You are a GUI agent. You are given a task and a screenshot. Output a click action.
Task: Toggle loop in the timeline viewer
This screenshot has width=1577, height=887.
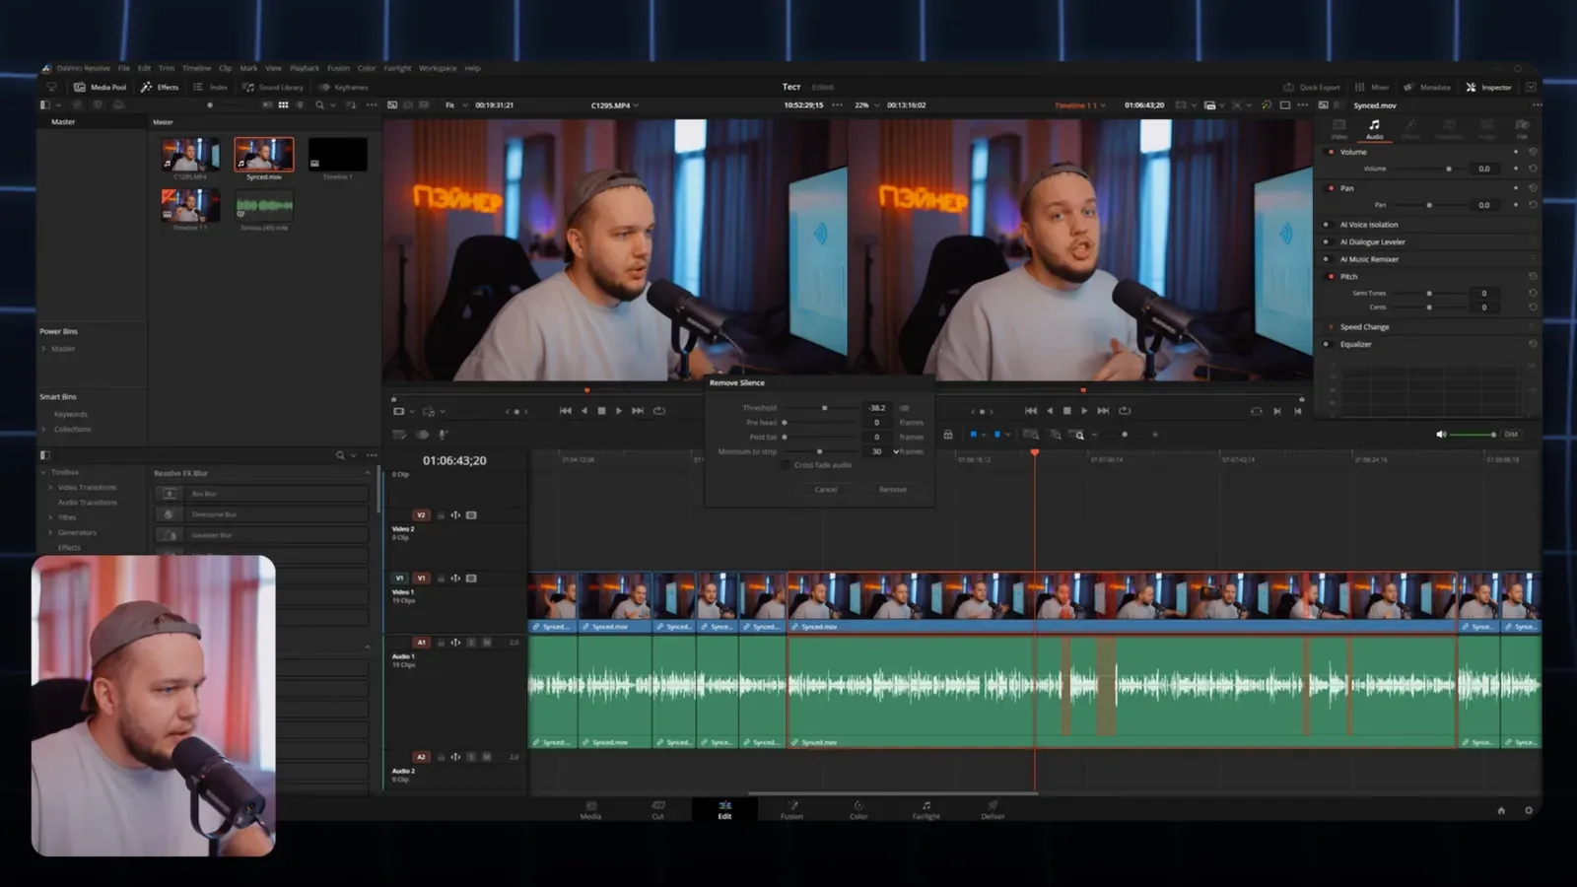pyautogui.click(x=1125, y=411)
